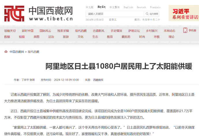Open the 视频 video section
Image resolution: width=199 pixels, height=140 pixels.
pos(22,37)
